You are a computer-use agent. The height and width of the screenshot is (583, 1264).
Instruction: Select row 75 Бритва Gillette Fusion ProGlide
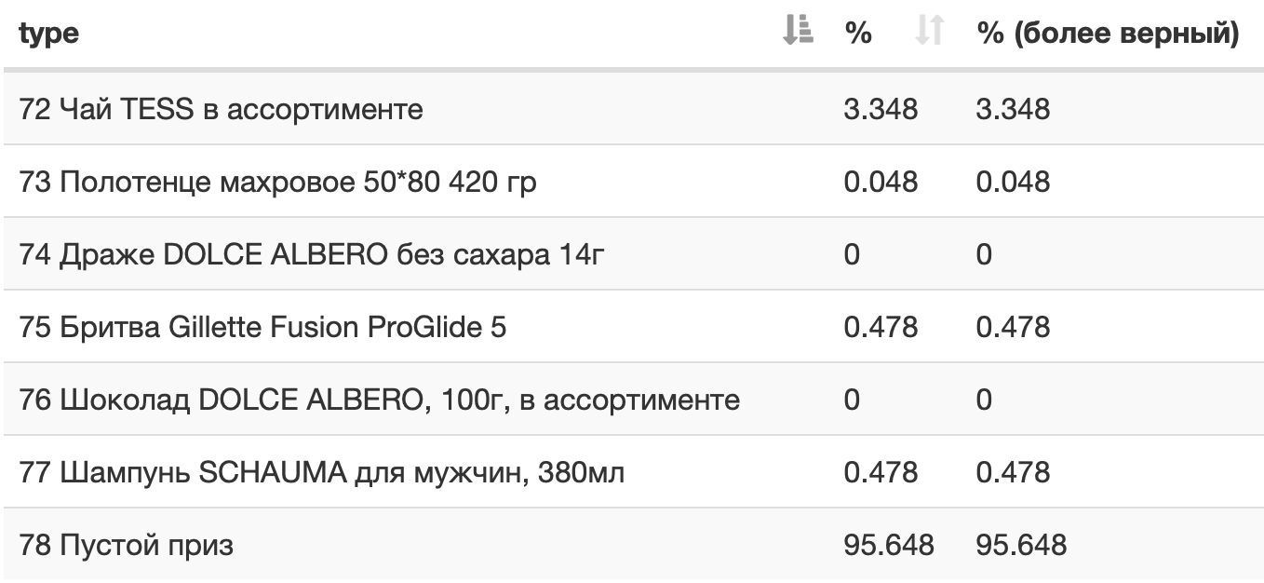tap(632, 327)
